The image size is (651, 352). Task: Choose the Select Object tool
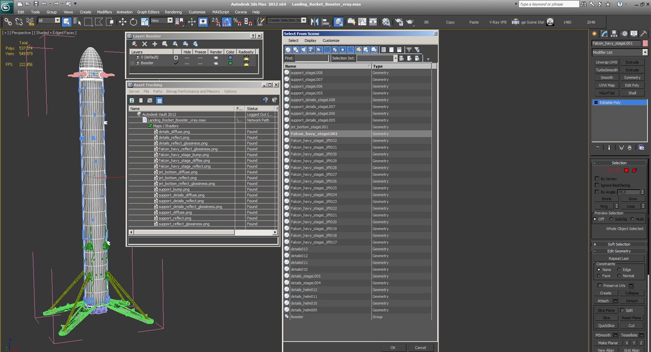(x=66, y=22)
